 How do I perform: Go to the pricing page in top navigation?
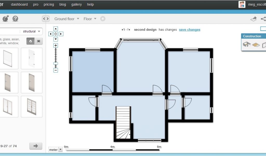tap(49, 4)
